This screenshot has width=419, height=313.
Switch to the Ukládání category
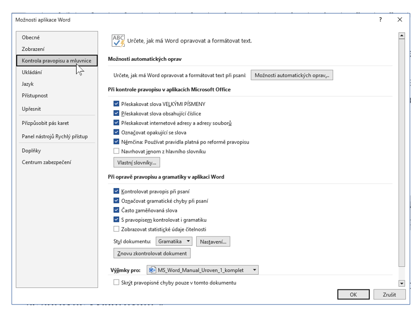click(32, 72)
